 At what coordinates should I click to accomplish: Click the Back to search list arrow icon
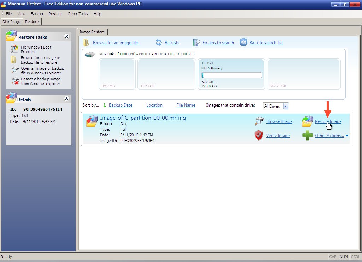pos(244,42)
